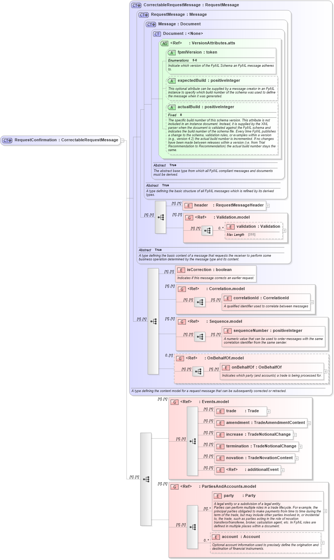
Task: Click the E icon of onBehalfOf
Action: (x=226, y=368)
